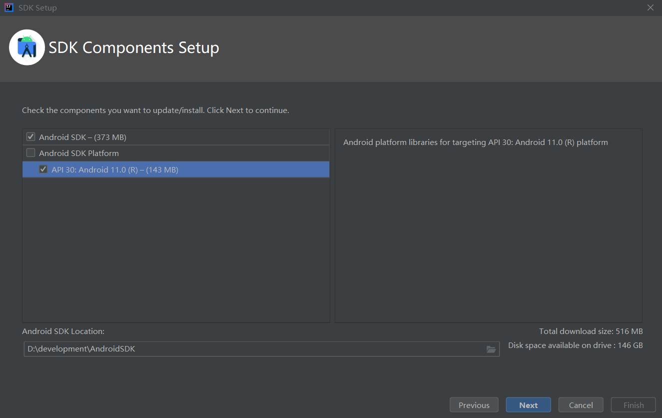Select the API 30: Android 11.0 (R) row text
662x418 pixels.
115,170
